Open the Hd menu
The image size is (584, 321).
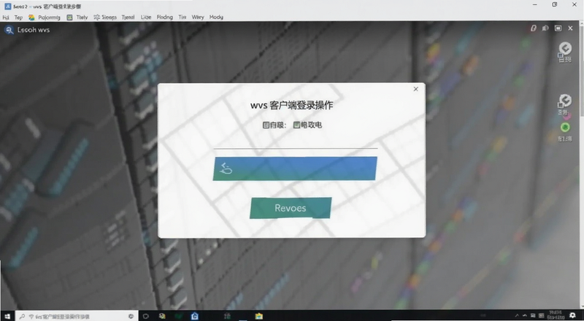tap(6, 17)
